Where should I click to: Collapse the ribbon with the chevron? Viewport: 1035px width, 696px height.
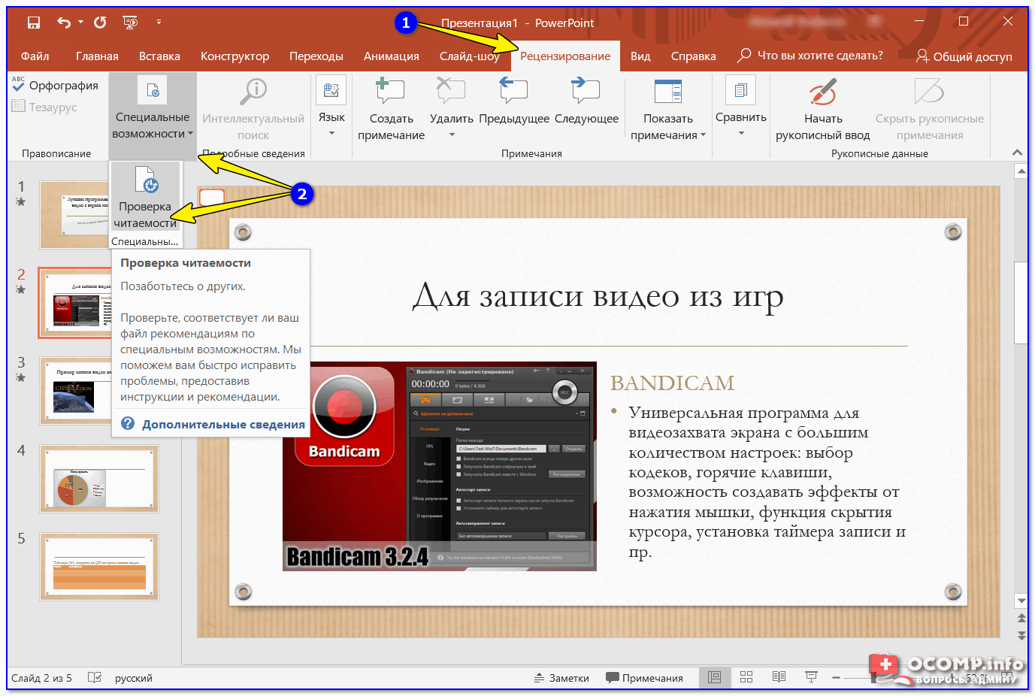pos(1017,153)
